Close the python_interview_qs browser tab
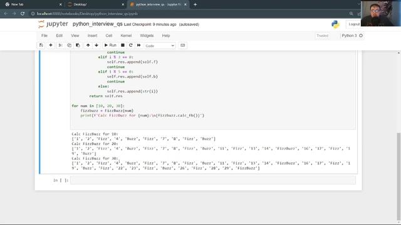401x225 pixels. (185, 4)
